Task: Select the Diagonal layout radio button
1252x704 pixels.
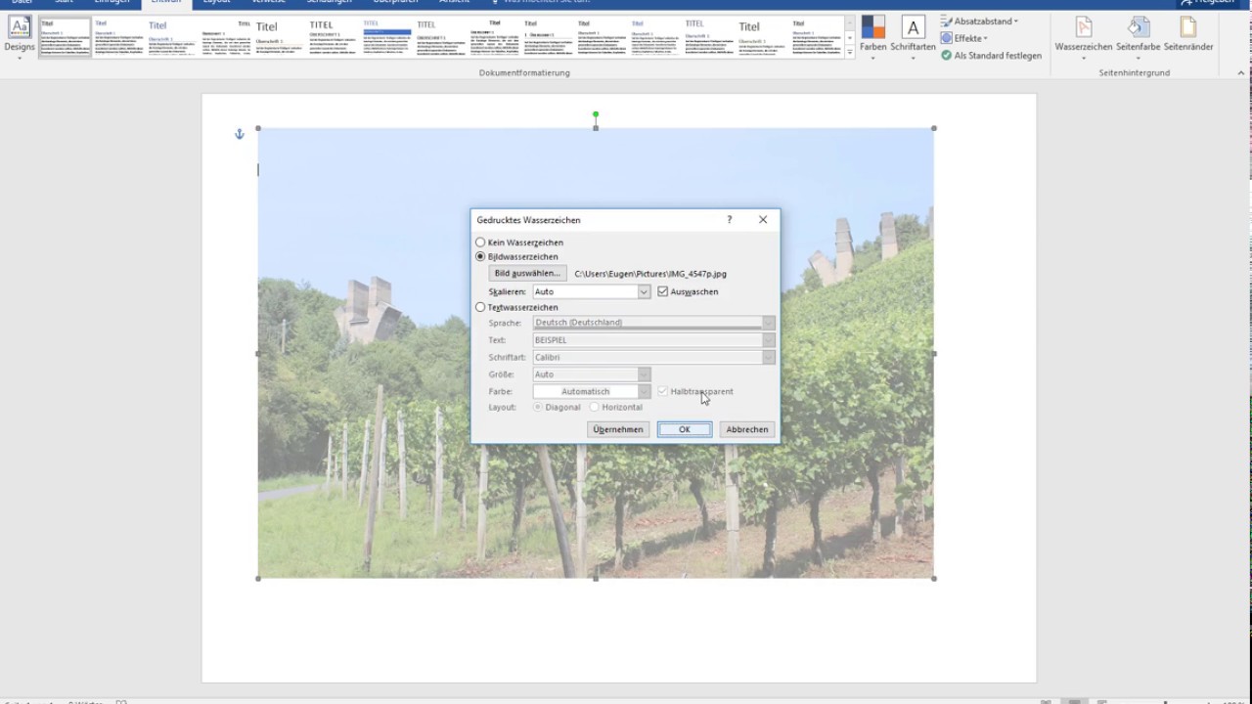Action: [x=538, y=407]
